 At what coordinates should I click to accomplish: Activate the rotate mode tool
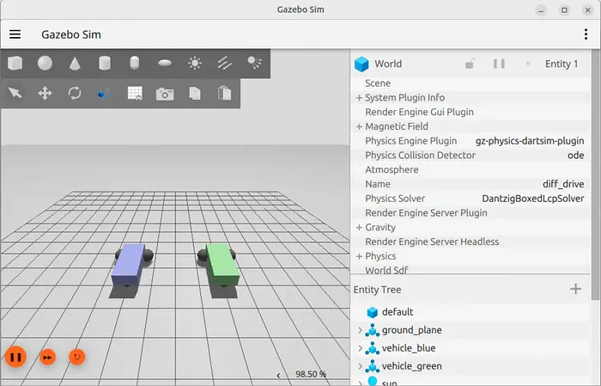(75, 93)
